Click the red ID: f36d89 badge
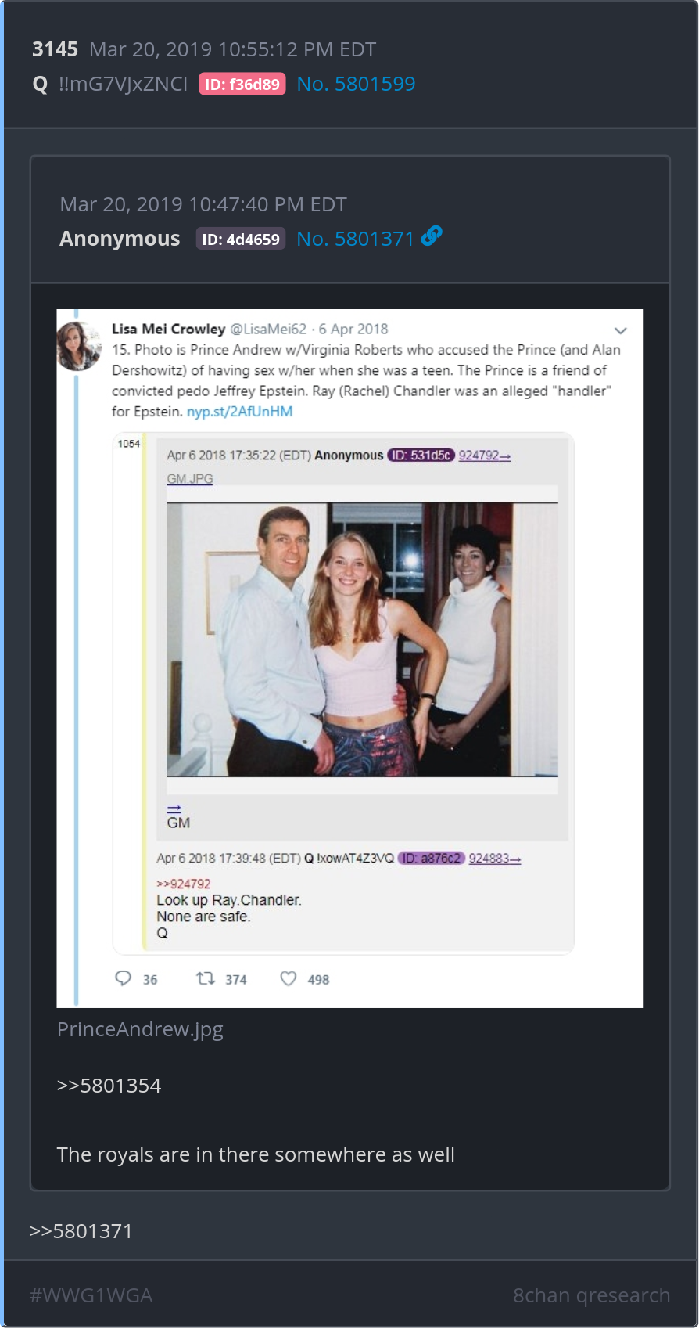This screenshot has width=699, height=1329. (x=242, y=85)
